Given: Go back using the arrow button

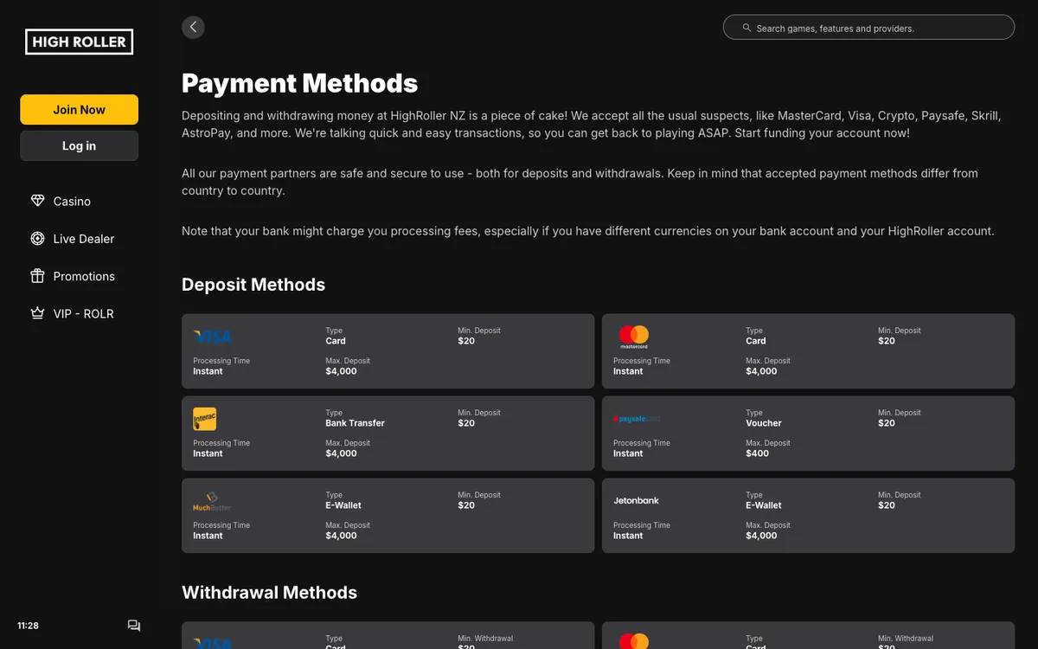Looking at the screenshot, I should point(193,27).
